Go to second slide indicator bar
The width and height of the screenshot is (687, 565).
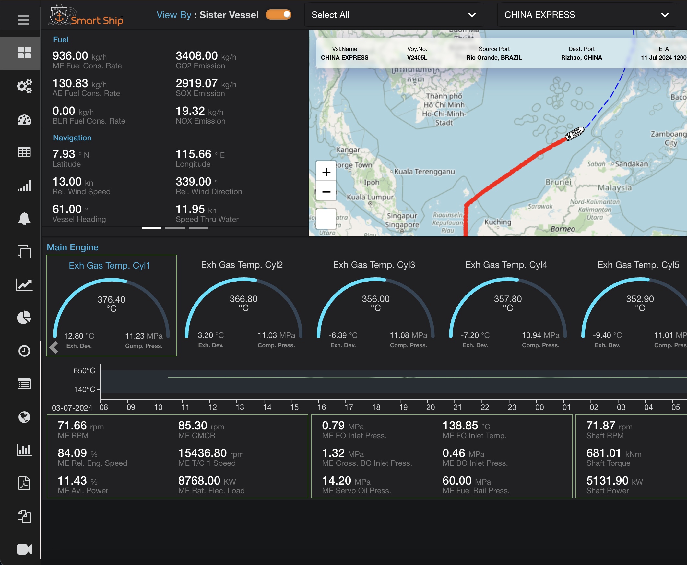(175, 228)
